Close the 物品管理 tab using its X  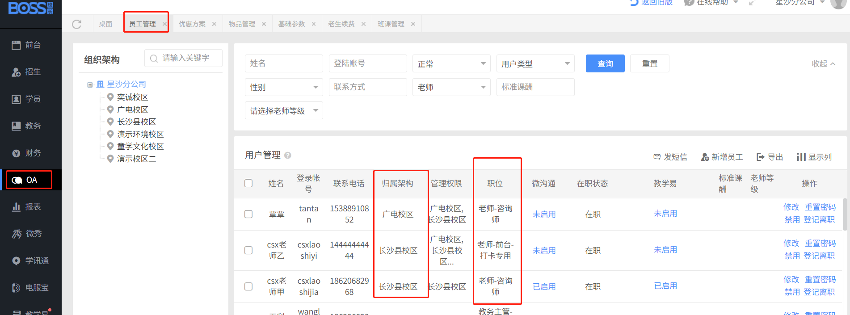pyautogui.click(x=264, y=24)
